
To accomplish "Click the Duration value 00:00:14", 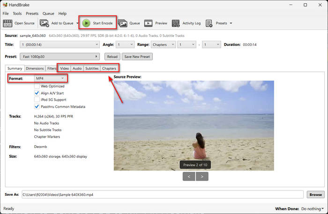I will (x=250, y=45).
